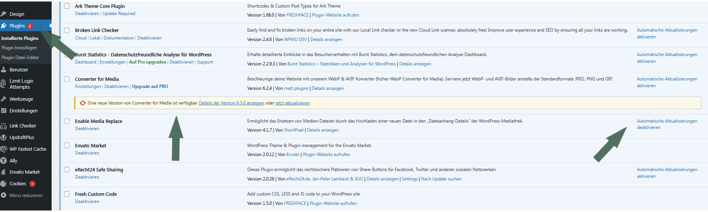Image resolution: width=708 pixels, height=212 pixels.
Task: Click Upgrade auf PRO for Converter for Media
Action: click(150, 86)
